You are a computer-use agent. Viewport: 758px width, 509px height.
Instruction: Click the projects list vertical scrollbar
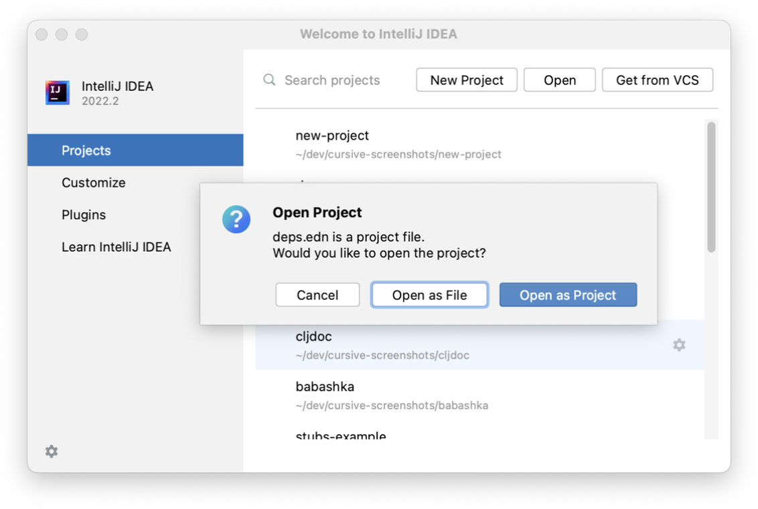[711, 187]
